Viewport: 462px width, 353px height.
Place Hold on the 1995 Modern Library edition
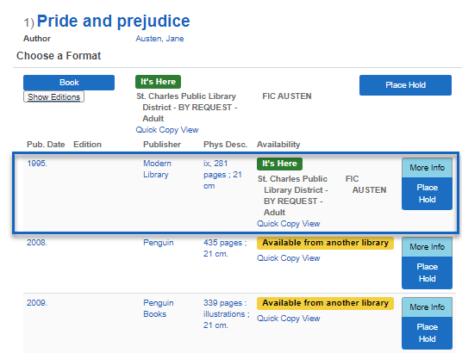coord(427,194)
